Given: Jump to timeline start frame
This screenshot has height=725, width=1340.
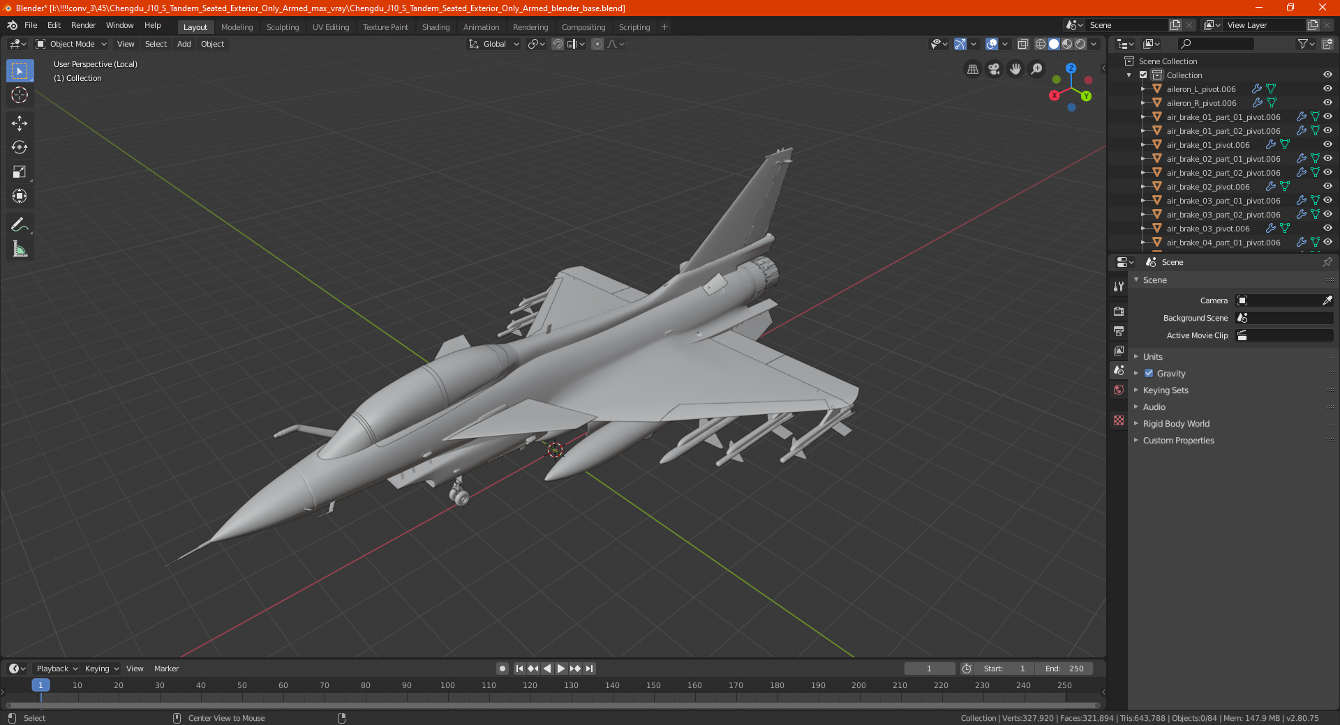Looking at the screenshot, I should tap(519, 669).
